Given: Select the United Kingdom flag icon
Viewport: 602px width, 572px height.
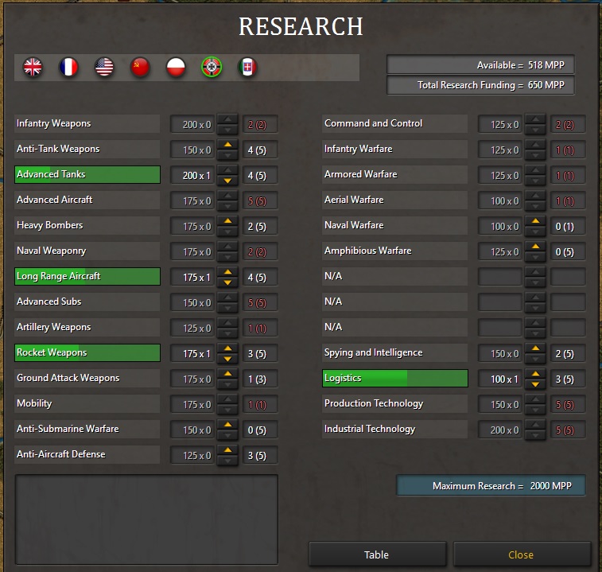Looking at the screenshot, I should pos(33,68).
